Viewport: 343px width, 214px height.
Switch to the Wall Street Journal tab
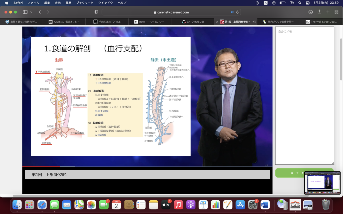[x=321, y=22]
